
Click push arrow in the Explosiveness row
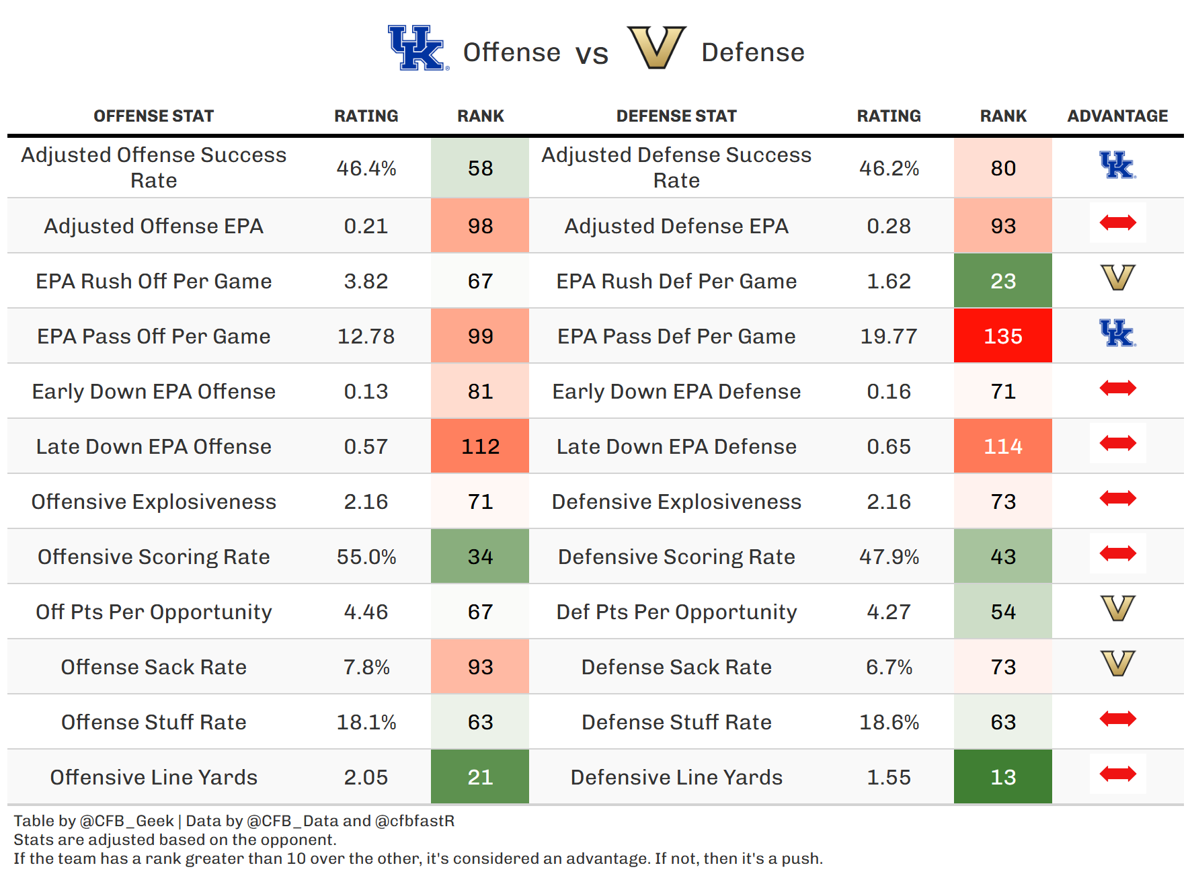coord(1117,498)
